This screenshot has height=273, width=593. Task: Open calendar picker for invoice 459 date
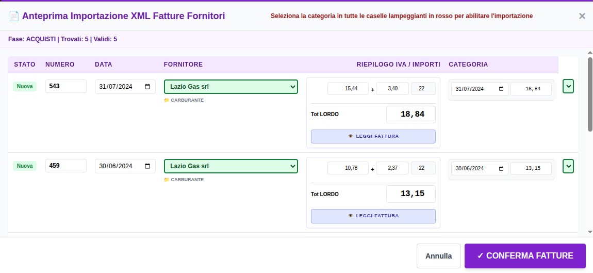[x=147, y=166]
